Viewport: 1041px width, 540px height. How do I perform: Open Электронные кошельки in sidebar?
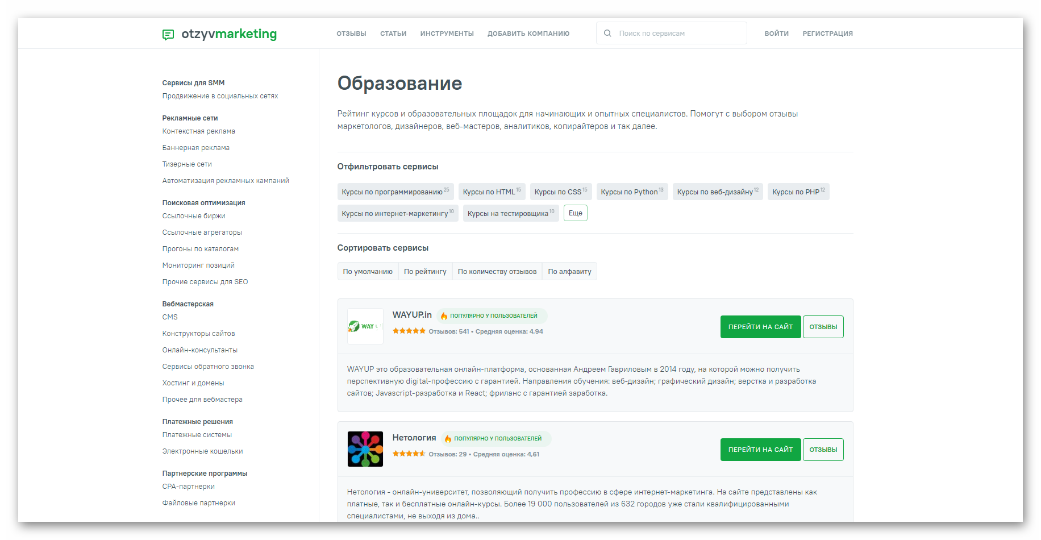[x=202, y=451]
